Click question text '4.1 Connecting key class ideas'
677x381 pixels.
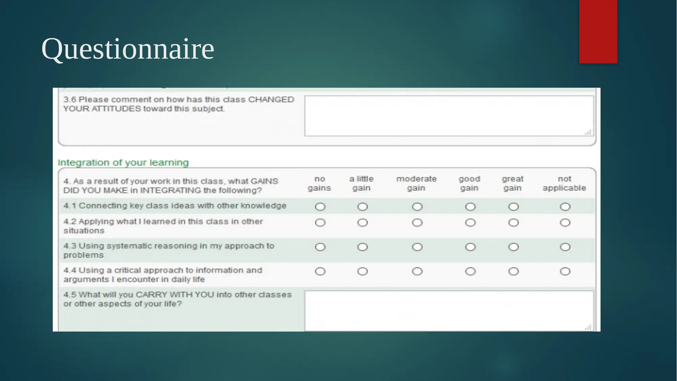point(175,206)
